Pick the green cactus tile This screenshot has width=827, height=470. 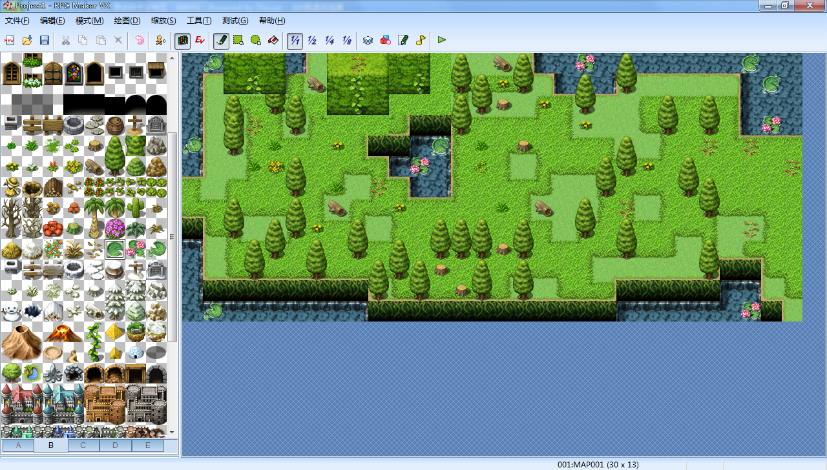tap(136, 208)
